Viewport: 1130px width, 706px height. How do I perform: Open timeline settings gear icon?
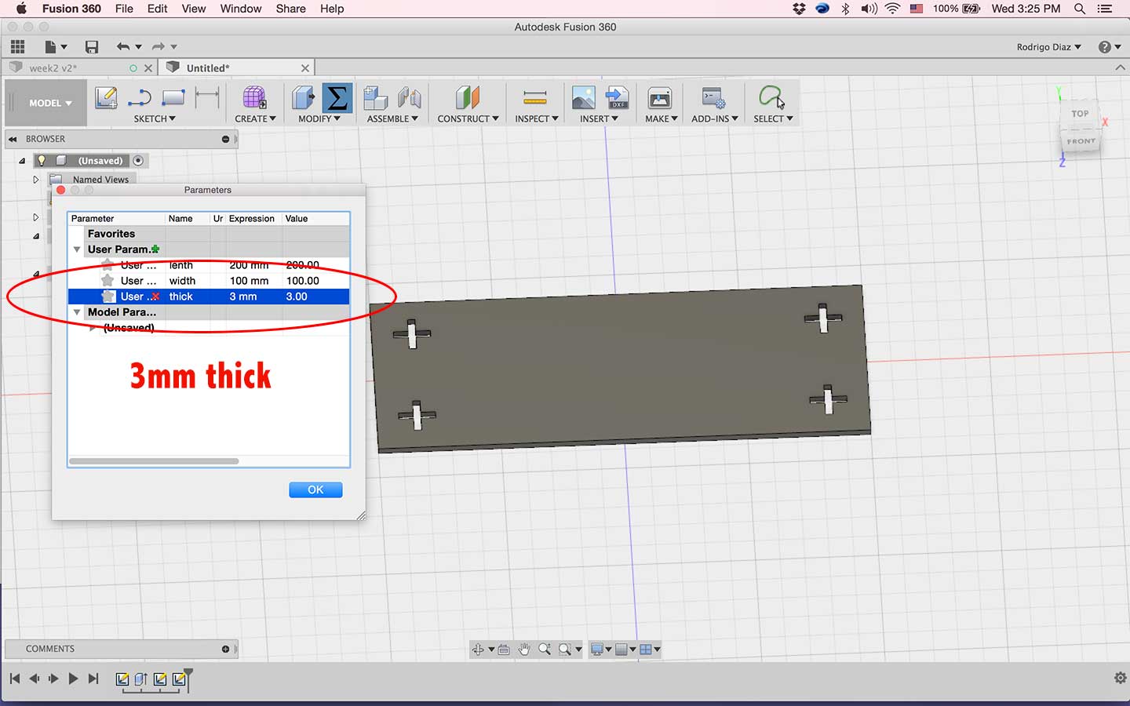coord(1120,678)
